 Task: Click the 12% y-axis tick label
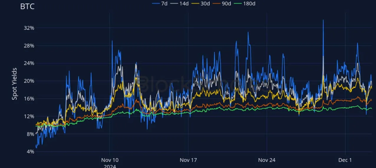(x=29, y=116)
